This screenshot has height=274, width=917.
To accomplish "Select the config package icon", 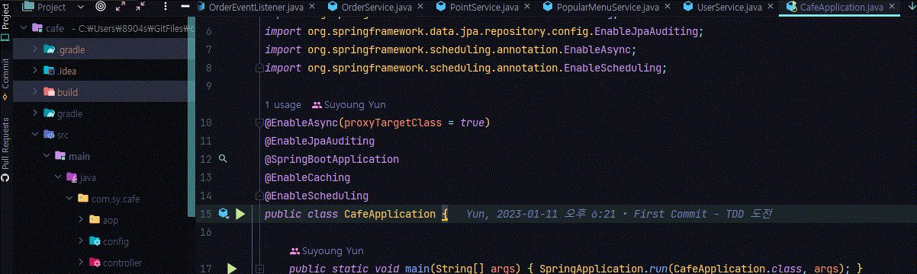I will coord(95,241).
